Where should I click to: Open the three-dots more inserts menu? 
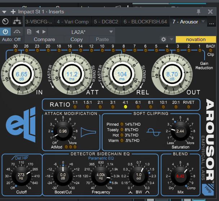pos(211,24)
